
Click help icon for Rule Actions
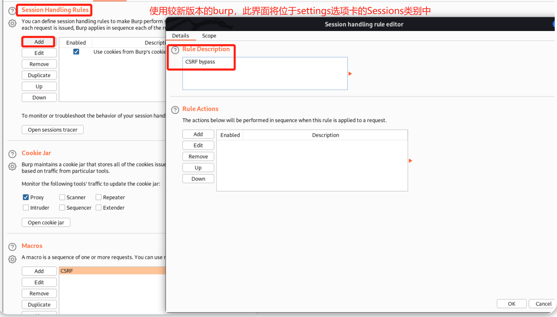coord(175,110)
